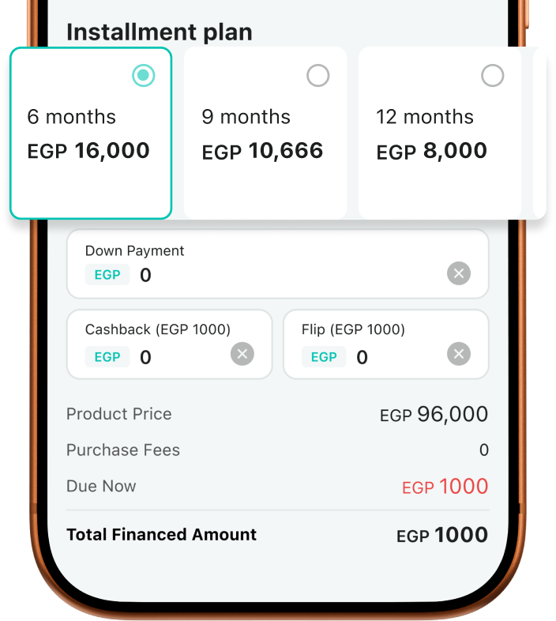
Task: Click the Installment plan heading
Action: point(160,32)
